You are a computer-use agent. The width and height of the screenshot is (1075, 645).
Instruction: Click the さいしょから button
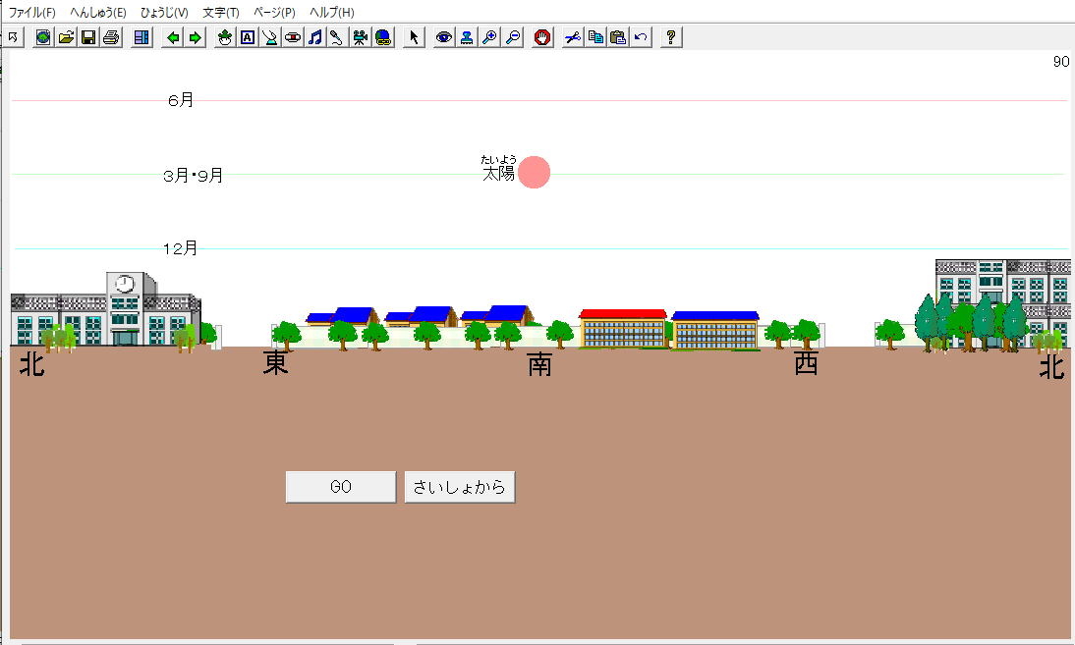click(459, 487)
